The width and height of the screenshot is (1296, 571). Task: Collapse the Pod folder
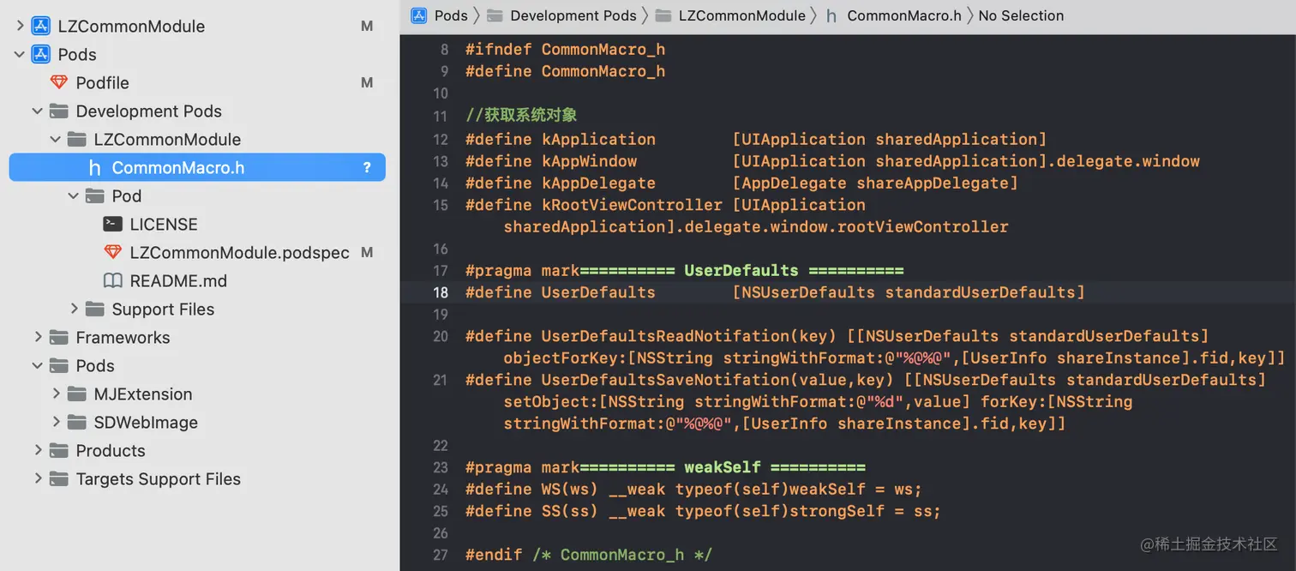[74, 195]
